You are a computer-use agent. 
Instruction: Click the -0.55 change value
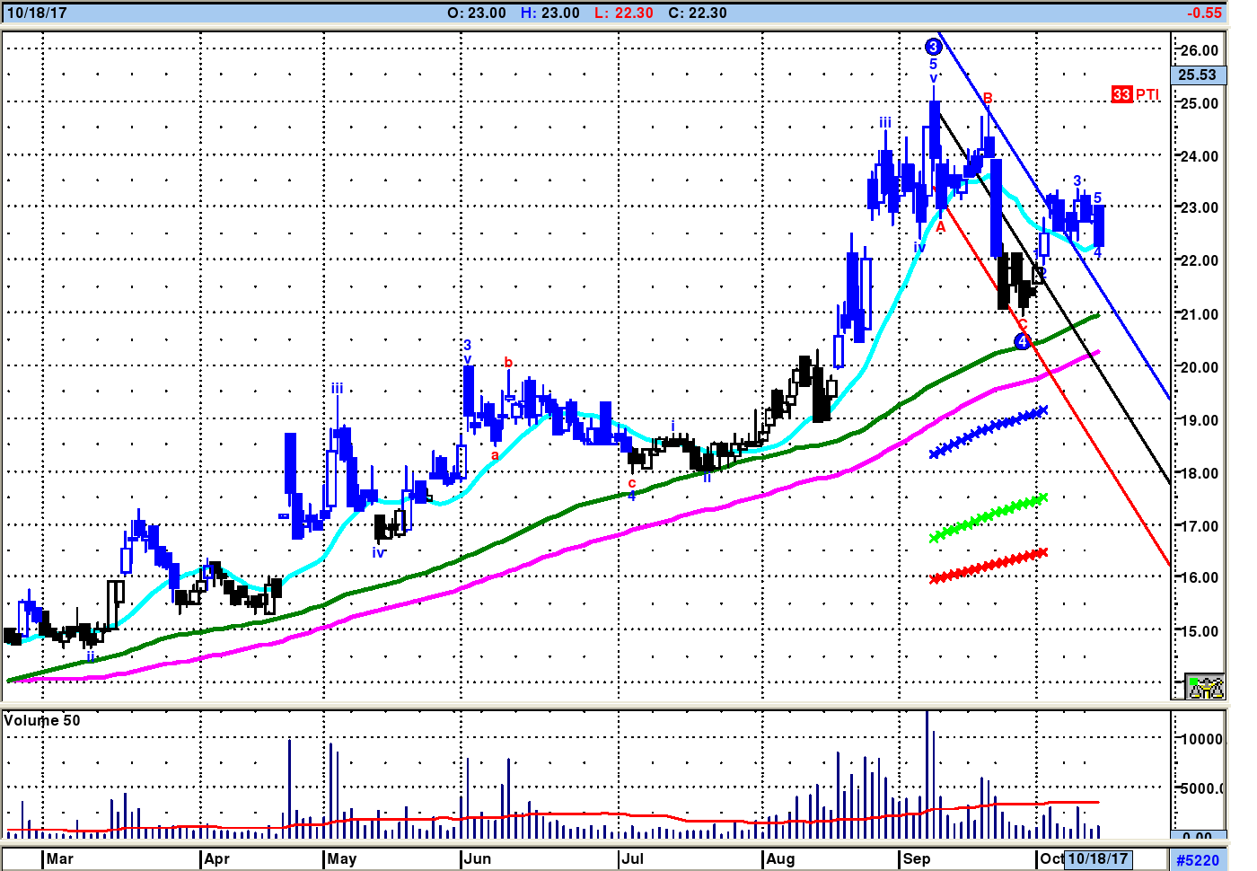click(x=1204, y=13)
